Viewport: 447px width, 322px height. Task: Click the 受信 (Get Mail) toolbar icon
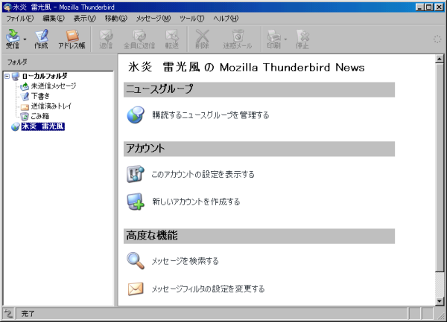pyautogui.click(x=13, y=39)
